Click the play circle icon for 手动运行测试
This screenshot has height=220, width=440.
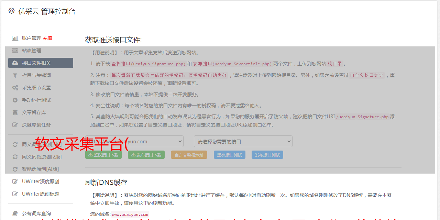[x=15, y=100]
